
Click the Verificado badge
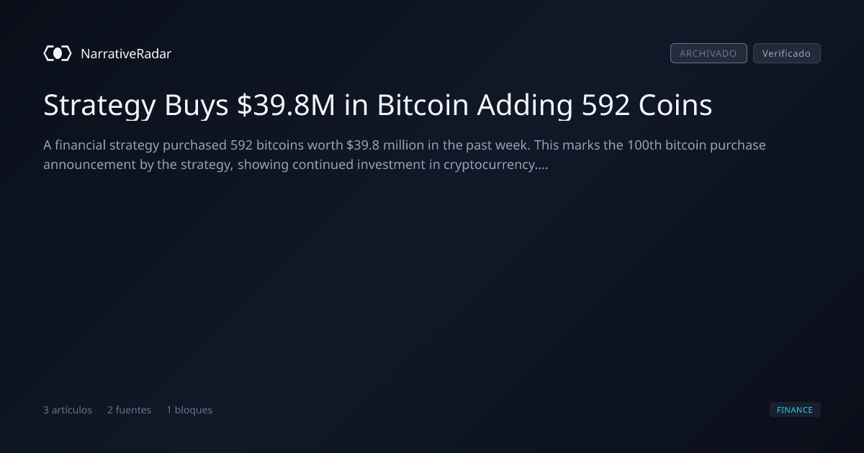(786, 53)
